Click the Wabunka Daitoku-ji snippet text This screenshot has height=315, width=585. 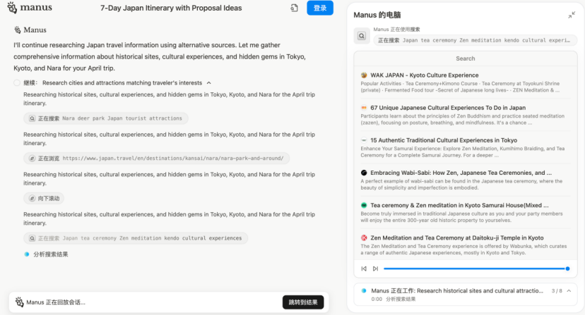pos(463,249)
